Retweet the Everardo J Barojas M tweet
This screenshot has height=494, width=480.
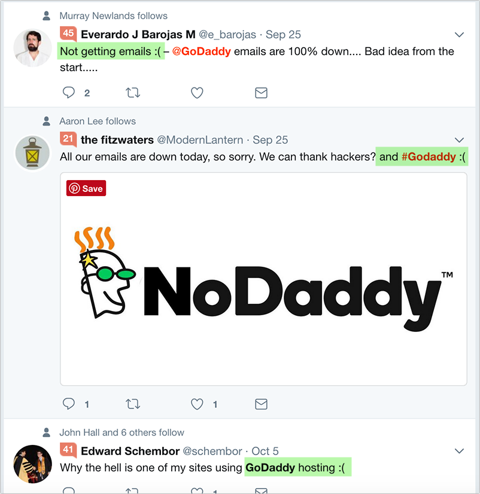coord(133,93)
